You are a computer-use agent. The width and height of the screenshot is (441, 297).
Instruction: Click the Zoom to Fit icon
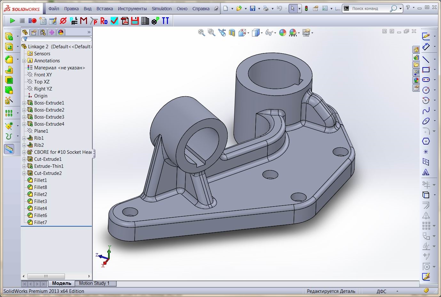coord(201,32)
